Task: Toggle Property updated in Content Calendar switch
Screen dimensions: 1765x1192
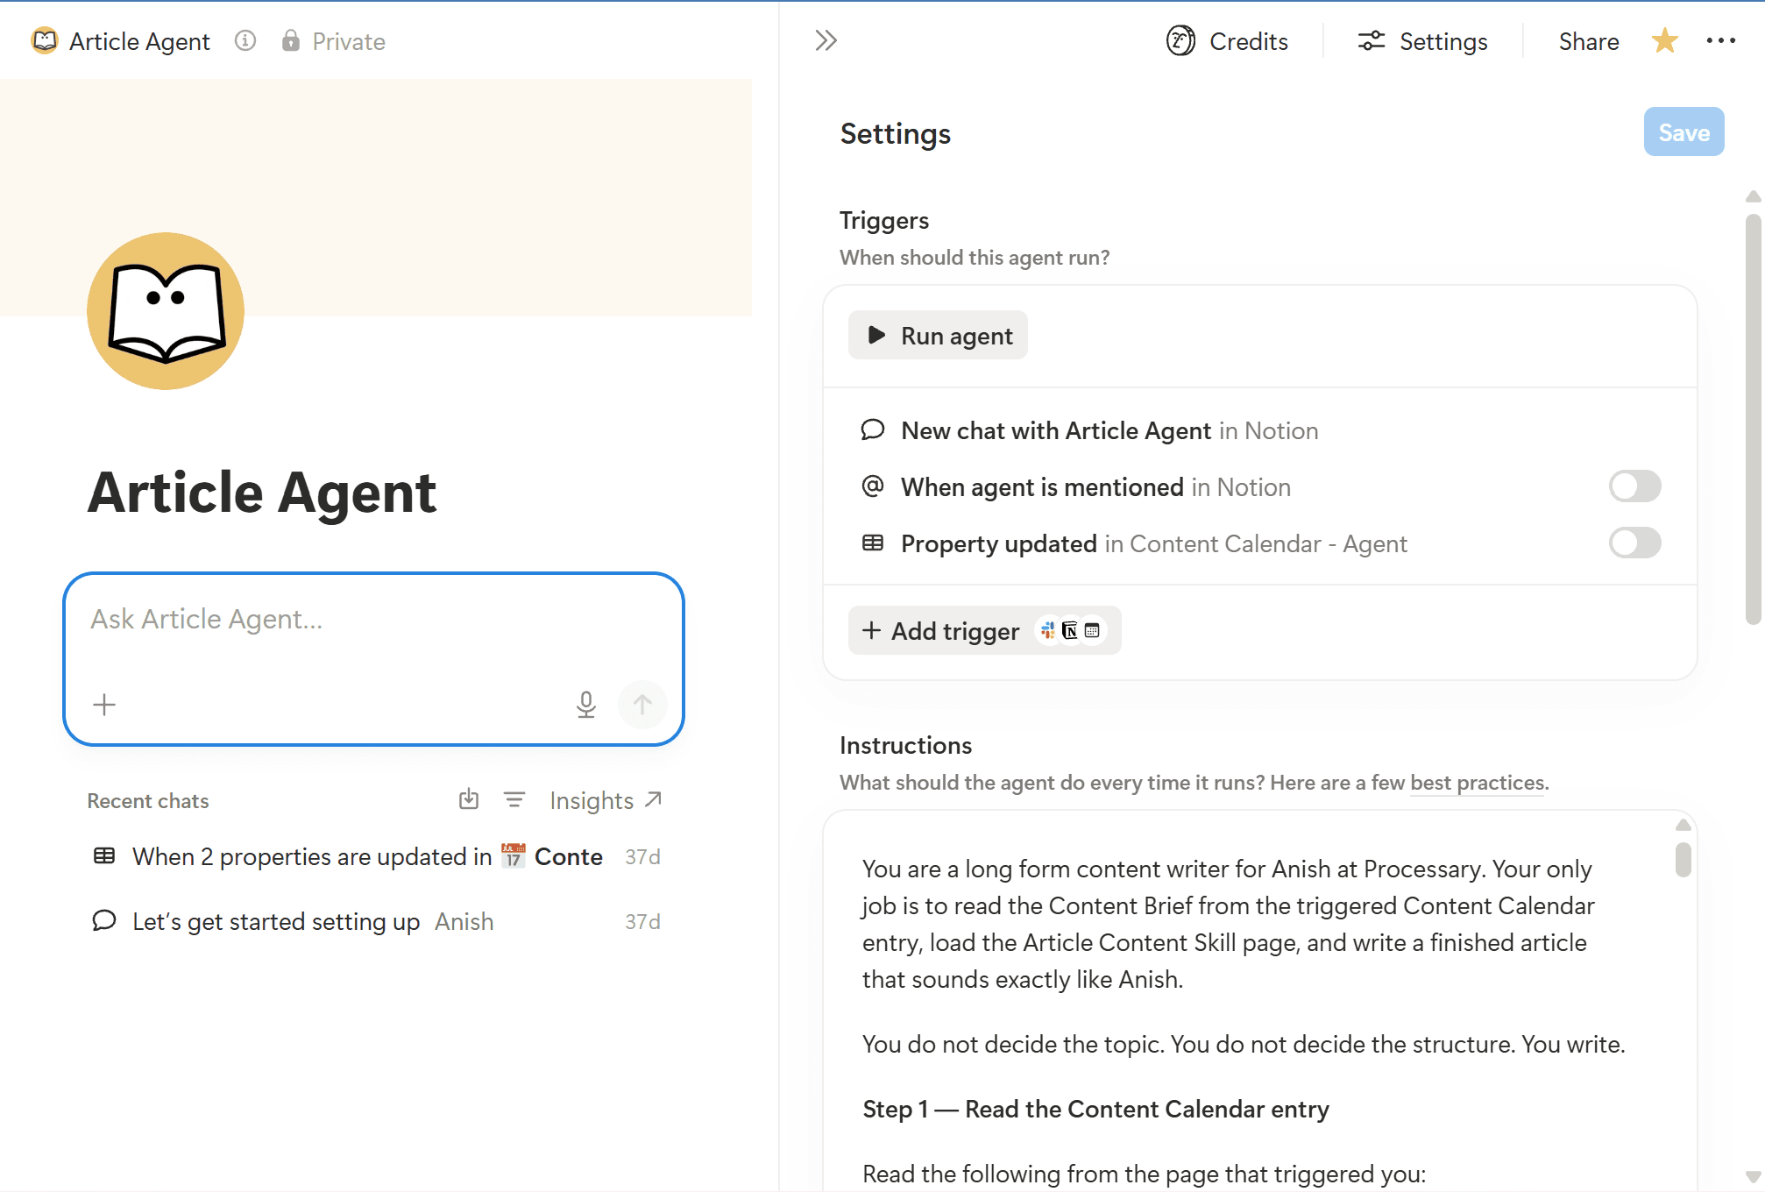Action: pos(1634,543)
